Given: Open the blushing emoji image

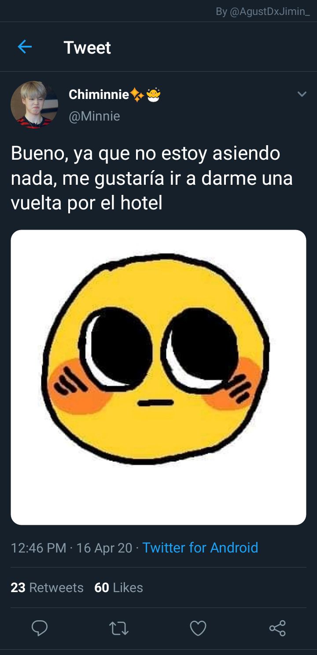Looking at the screenshot, I should point(158,377).
